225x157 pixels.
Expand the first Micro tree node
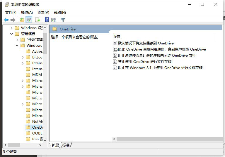tap(23, 81)
